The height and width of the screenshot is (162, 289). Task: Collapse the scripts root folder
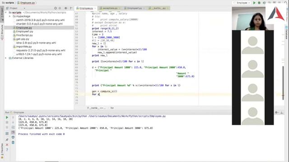tap(6, 13)
